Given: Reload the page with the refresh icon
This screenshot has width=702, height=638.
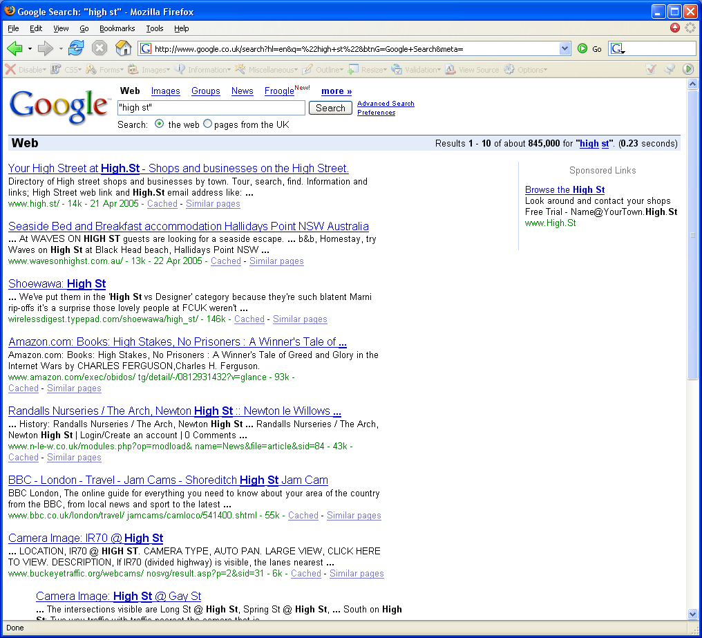Looking at the screenshot, I should click(76, 48).
